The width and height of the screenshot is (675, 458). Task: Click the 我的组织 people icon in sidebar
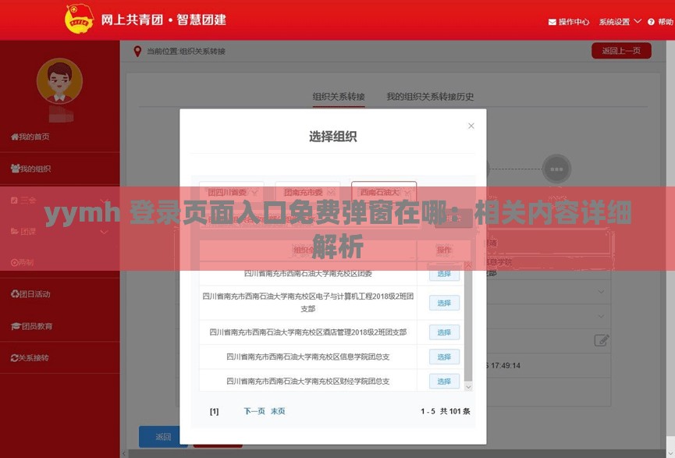13,167
